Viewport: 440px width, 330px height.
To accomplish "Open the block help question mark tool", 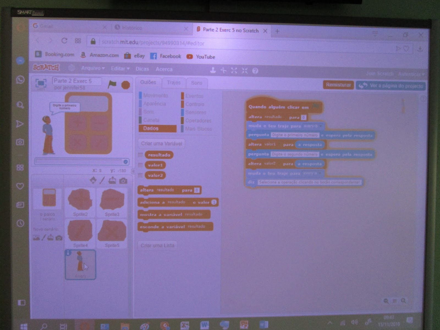I will tap(255, 71).
